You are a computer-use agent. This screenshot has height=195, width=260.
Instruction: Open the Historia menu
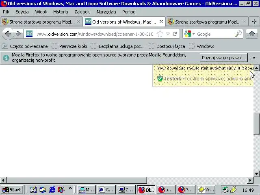[61, 12]
